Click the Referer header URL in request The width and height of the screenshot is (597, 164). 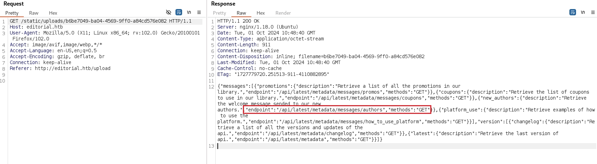(x=72, y=68)
